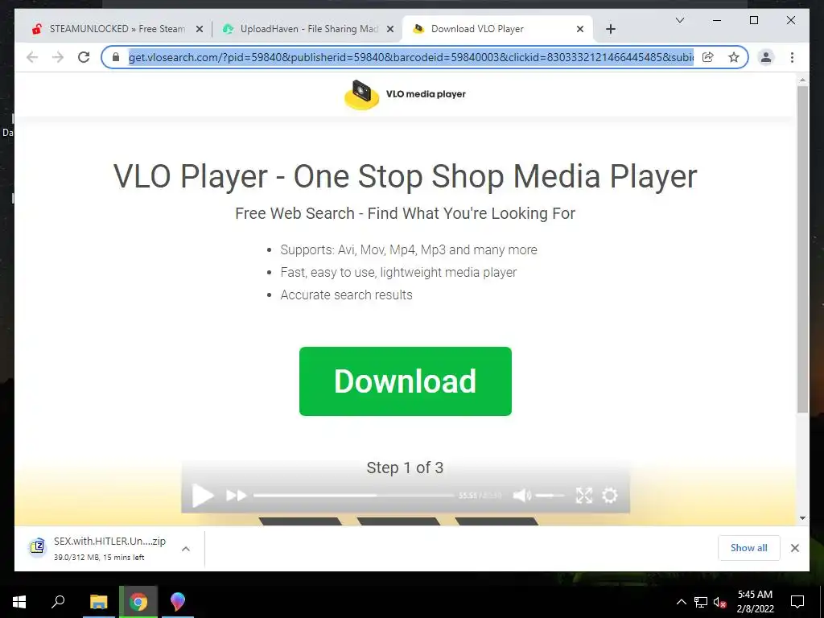Click the 39.0/312 MB download status text
This screenshot has width=824, height=618.
pyautogui.click(x=99, y=558)
